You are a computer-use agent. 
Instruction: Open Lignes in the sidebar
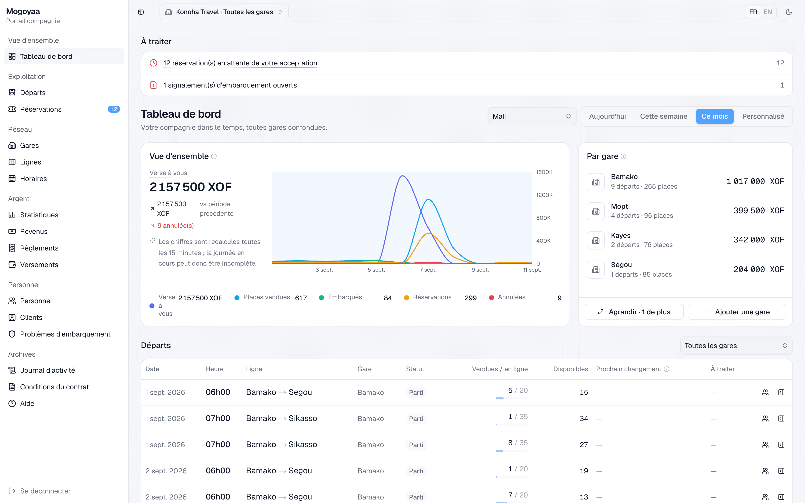(x=64, y=162)
